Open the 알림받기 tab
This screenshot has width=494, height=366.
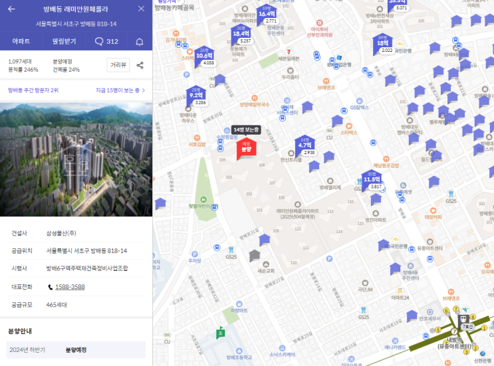64,41
